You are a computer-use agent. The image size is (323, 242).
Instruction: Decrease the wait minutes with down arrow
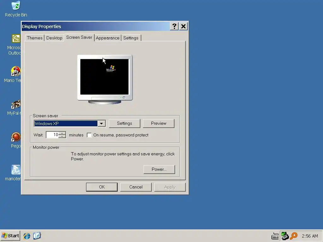coord(62,136)
